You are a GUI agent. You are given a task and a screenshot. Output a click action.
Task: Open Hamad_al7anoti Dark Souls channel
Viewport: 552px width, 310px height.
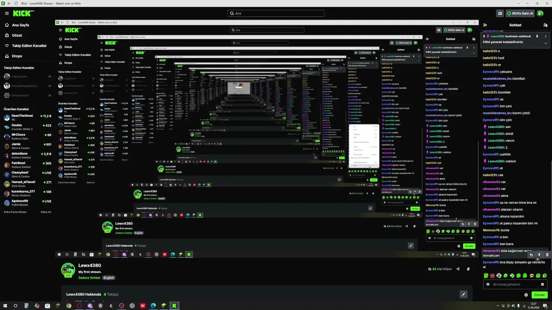[28, 183]
